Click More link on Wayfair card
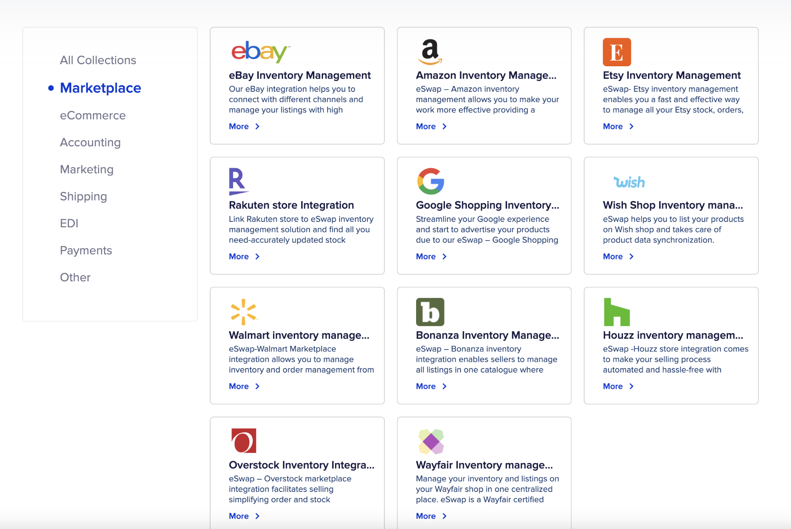 pos(431,516)
